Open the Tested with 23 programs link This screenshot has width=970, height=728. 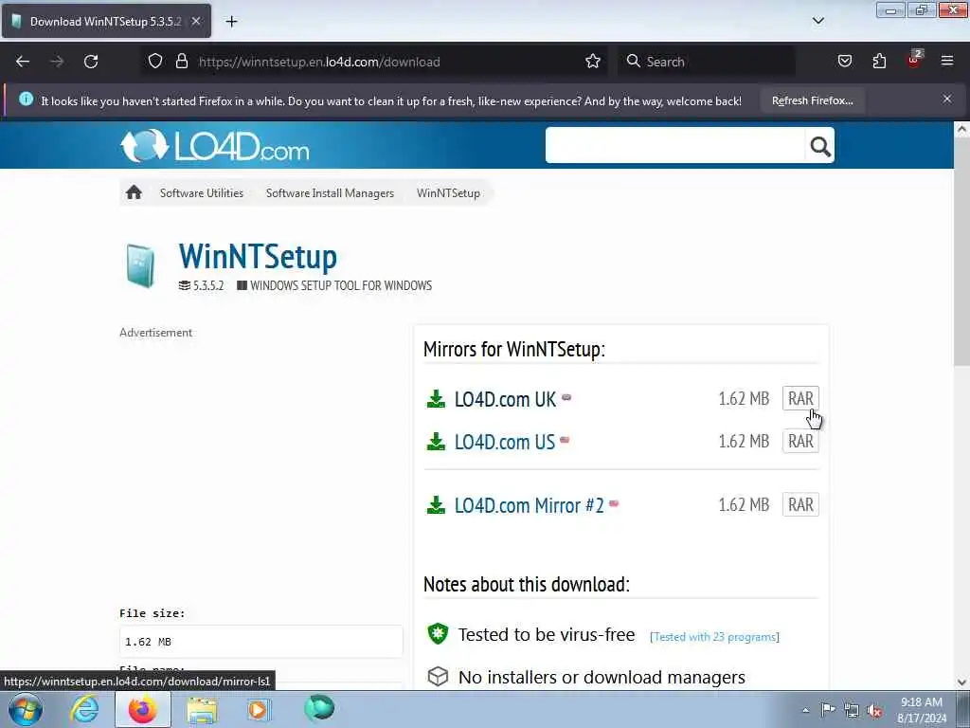(x=714, y=636)
